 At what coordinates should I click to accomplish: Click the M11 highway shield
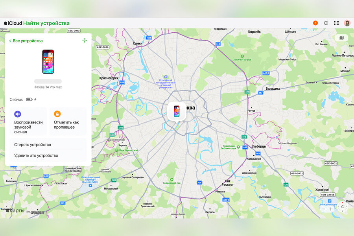click(149, 38)
